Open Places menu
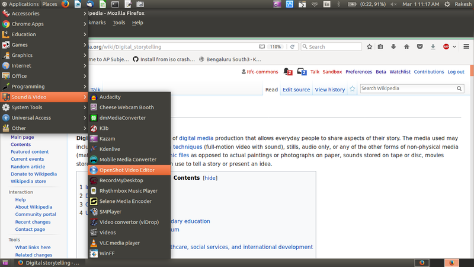The image size is (474, 267). 50,4
